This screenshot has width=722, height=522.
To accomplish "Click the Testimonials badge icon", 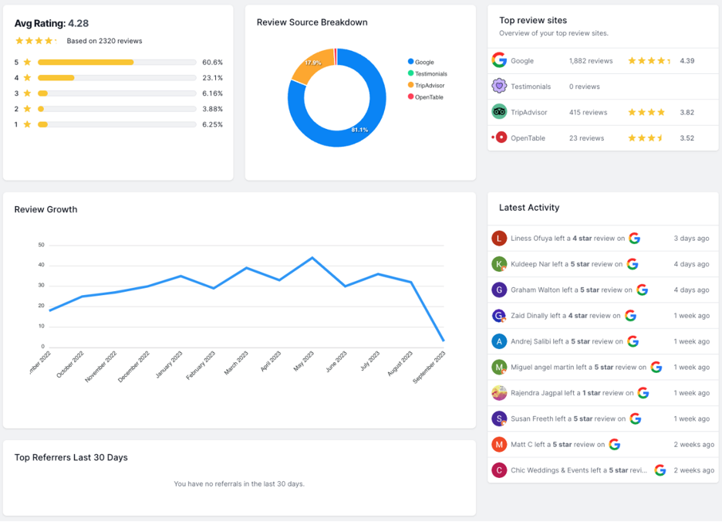I will (x=499, y=86).
